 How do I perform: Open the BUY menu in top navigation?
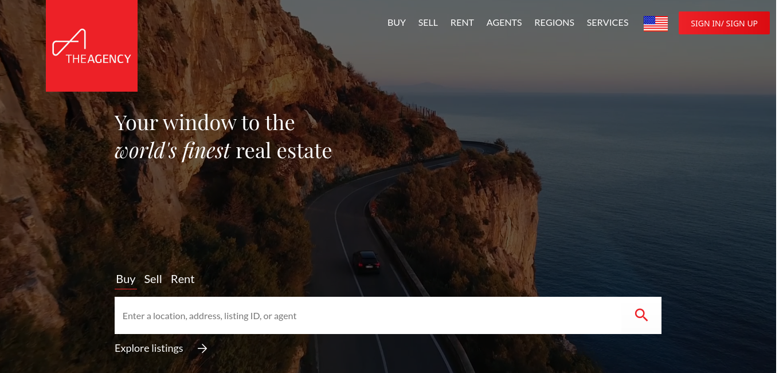point(397,23)
